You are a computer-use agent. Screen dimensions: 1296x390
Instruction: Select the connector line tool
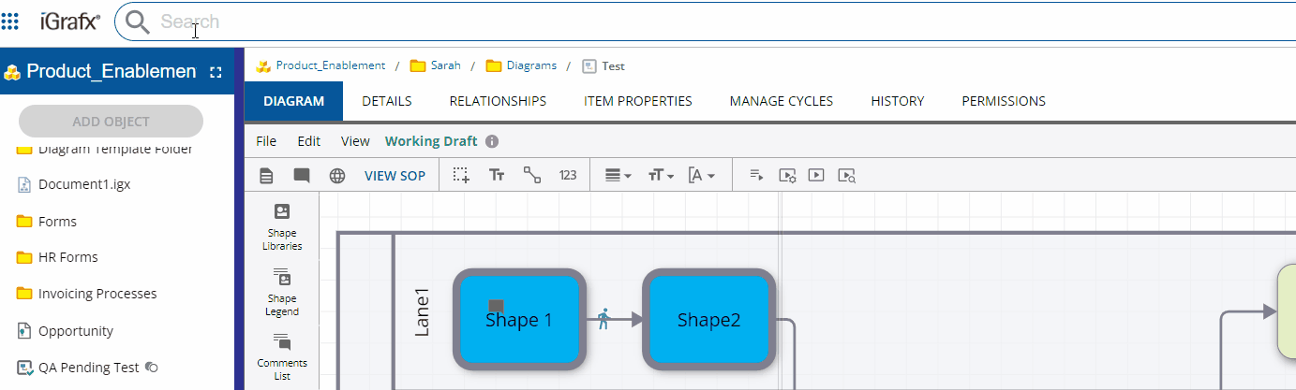(x=532, y=175)
